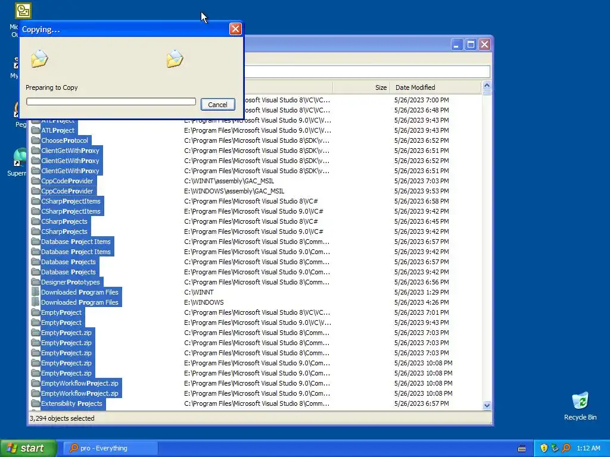
Task: Click the taskbar clock showing 1:12 AM
Action: point(588,448)
